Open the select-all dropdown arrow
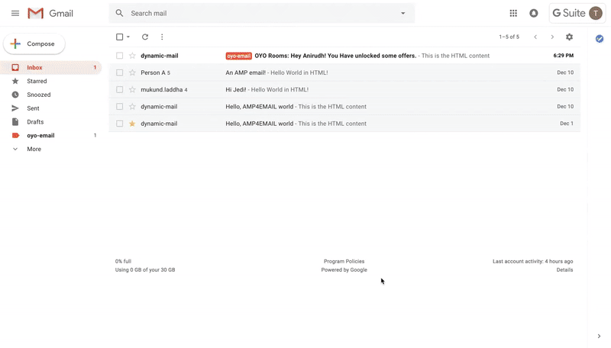Screen dimensions: 611x348 click(128, 37)
